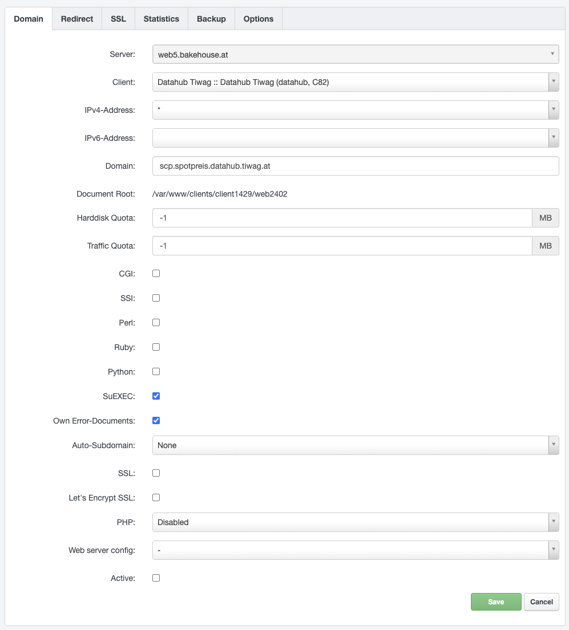Open the Client dropdown

tap(355, 82)
